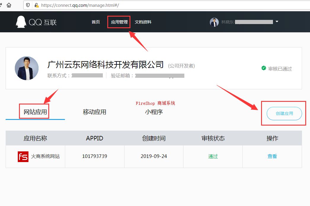
Task: Click the 审核已通过 status text
Action: tap(280, 69)
